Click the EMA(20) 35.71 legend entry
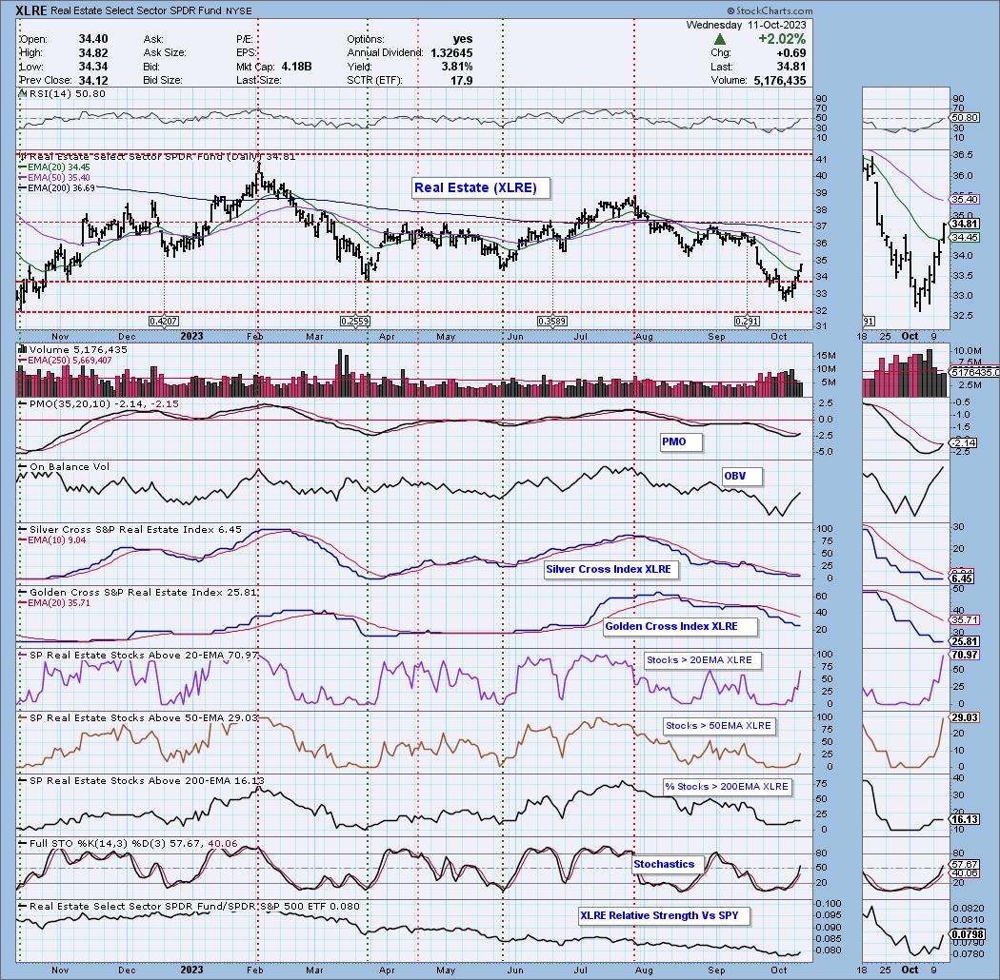 point(55,602)
